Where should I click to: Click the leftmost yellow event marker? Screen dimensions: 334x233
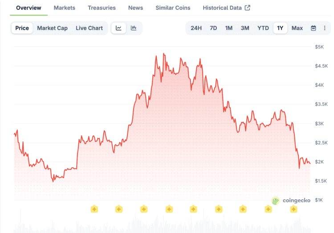coord(94,209)
